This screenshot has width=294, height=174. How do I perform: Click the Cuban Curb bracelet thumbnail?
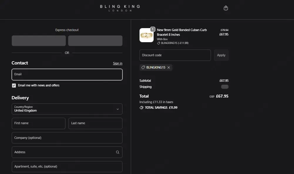pyautogui.click(x=147, y=35)
